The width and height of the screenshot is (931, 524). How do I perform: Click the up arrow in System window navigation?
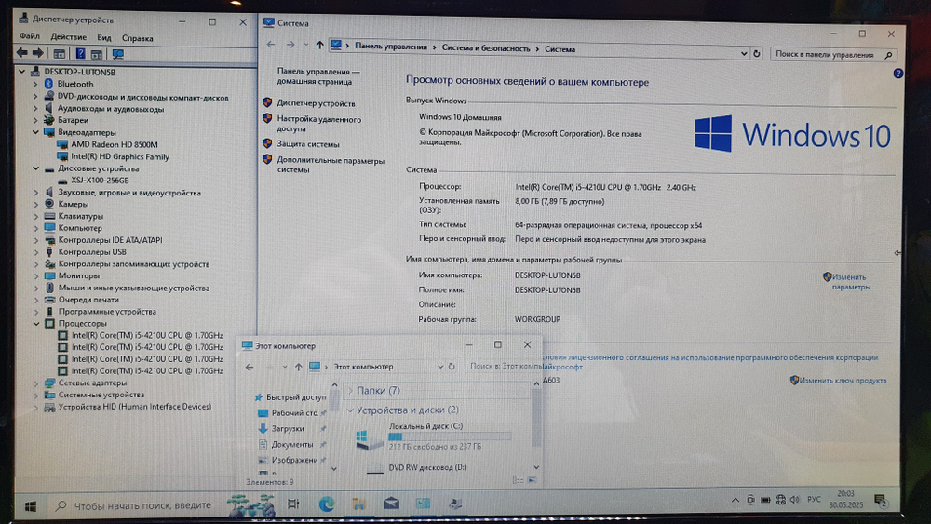pyautogui.click(x=319, y=45)
